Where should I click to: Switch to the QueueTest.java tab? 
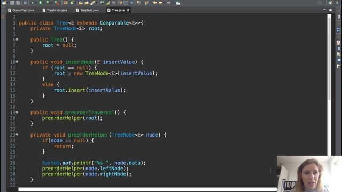point(21,10)
